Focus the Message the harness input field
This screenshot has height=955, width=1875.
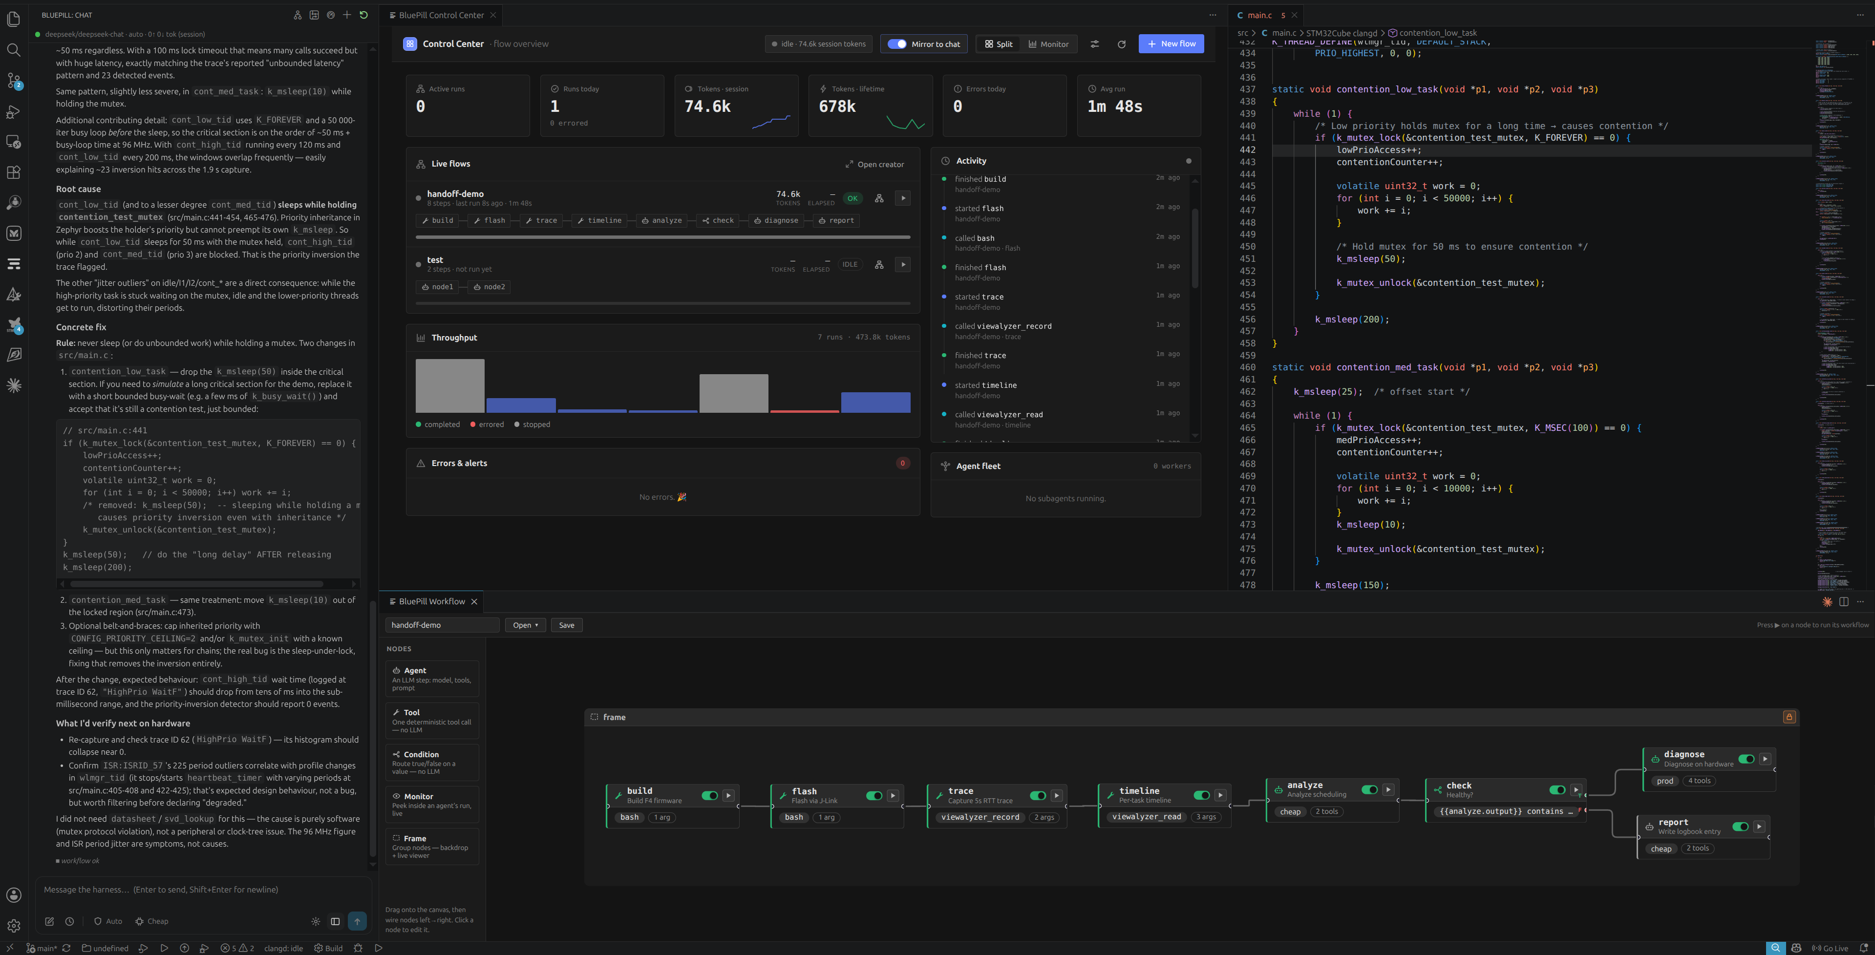click(203, 890)
